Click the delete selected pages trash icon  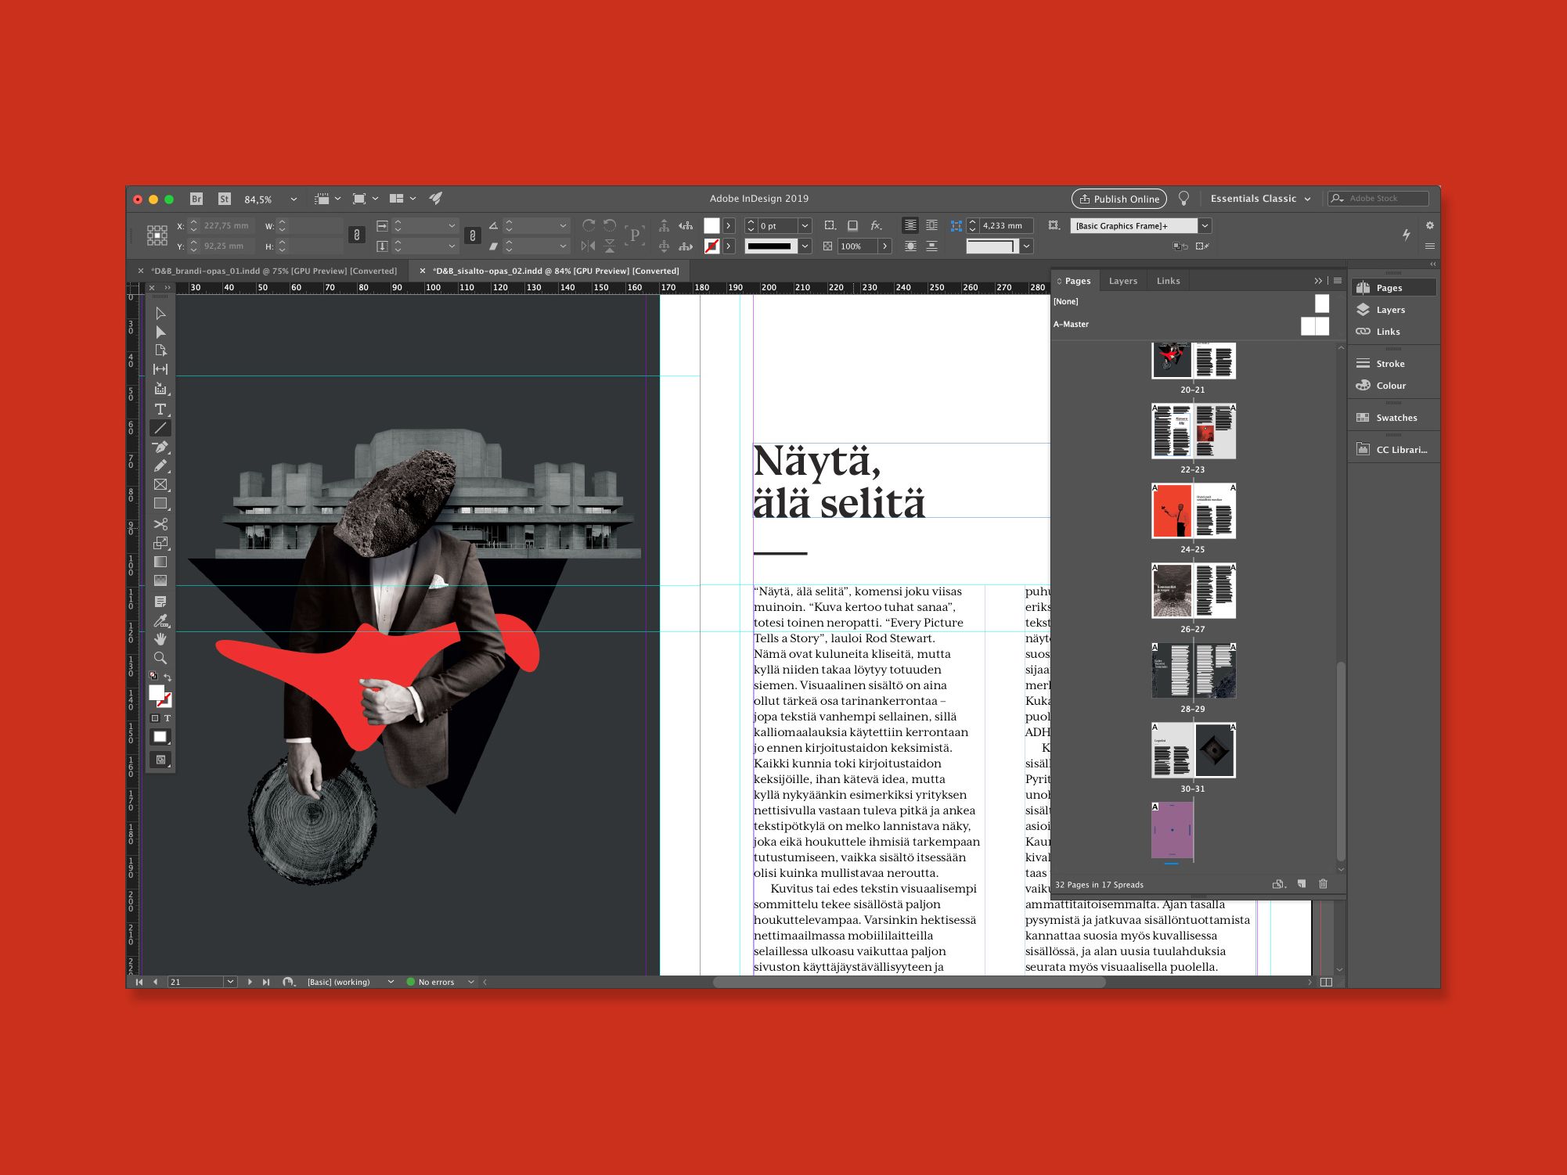[x=1323, y=884]
